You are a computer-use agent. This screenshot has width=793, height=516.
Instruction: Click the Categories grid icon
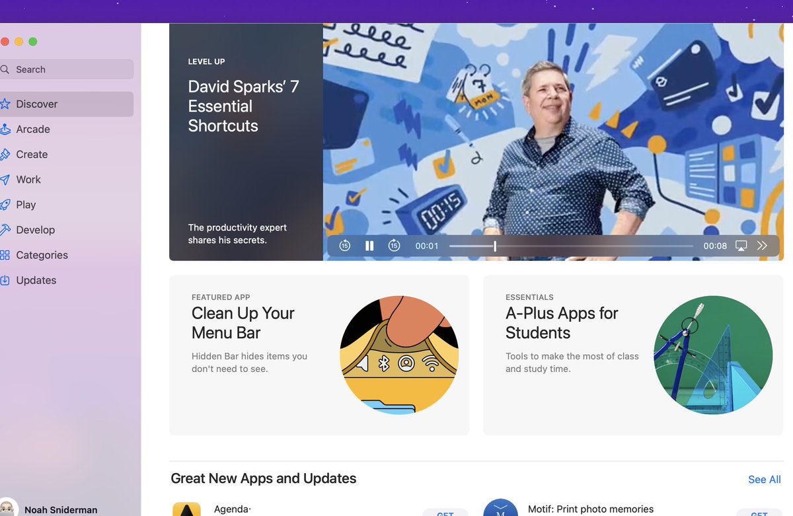click(x=5, y=254)
